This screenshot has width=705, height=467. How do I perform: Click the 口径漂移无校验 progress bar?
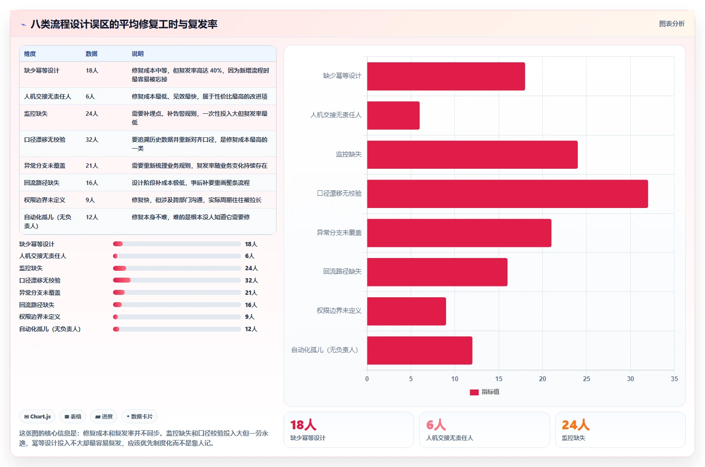[x=177, y=280]
